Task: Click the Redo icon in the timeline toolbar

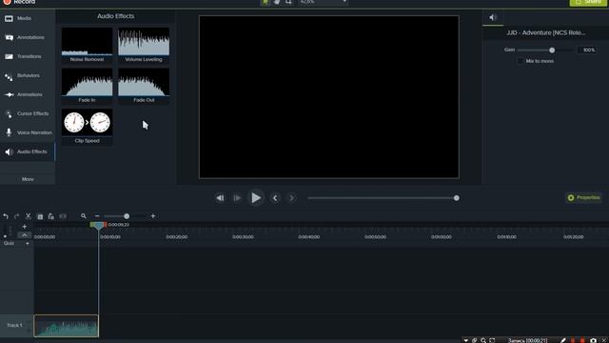Action: point(17,216)
